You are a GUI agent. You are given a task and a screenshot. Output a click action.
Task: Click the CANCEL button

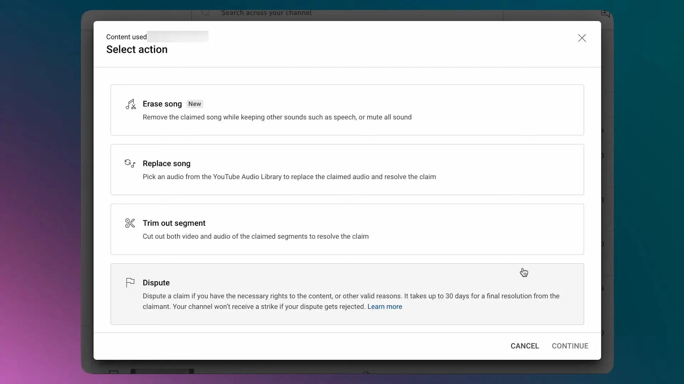tap(524, 346)
